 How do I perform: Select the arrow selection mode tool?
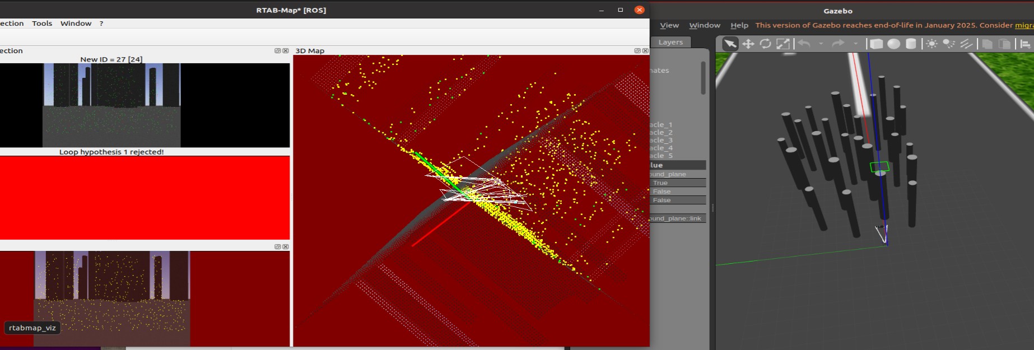click(730, 44)
